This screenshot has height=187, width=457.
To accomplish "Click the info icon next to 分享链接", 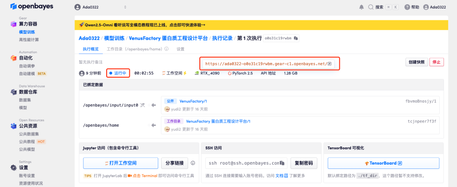I will [193, 163].
